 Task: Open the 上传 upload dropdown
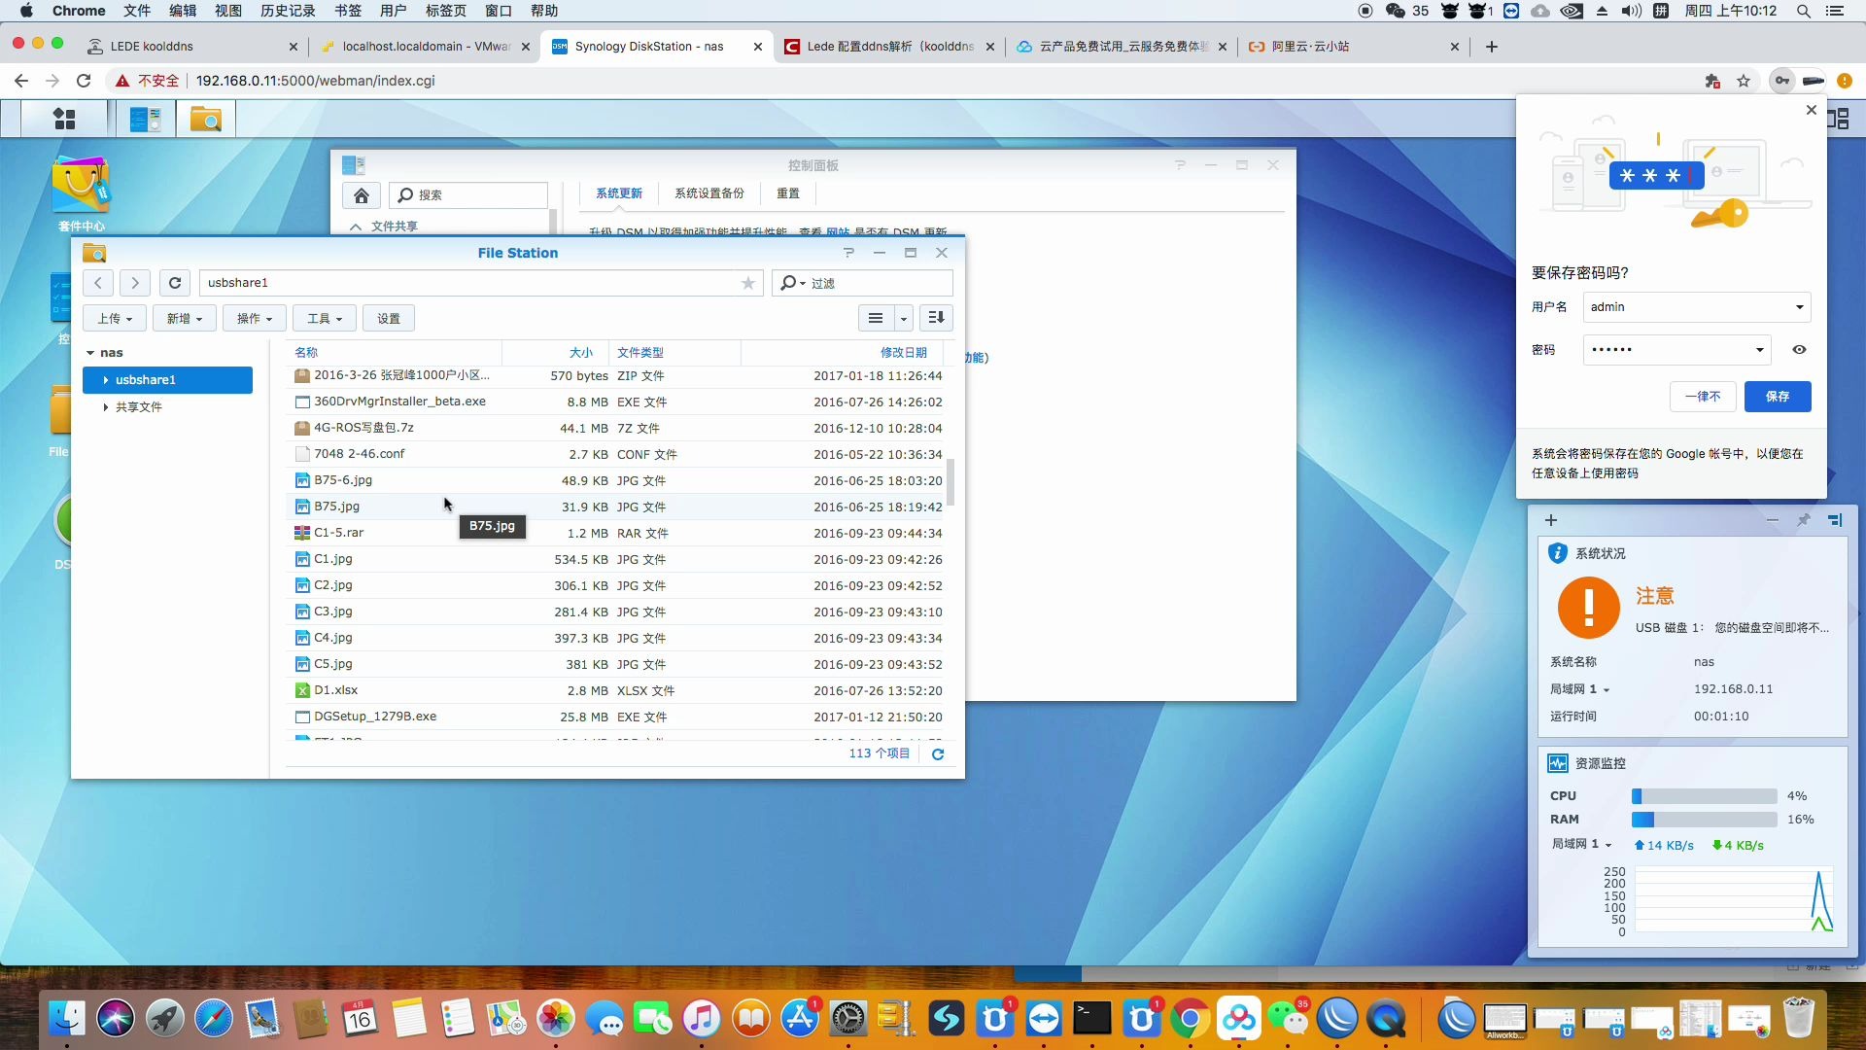[115, 318]
